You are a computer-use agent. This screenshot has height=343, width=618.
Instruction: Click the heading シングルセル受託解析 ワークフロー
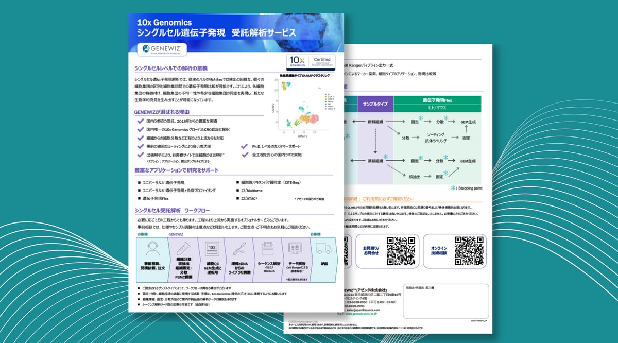[172, 210]
